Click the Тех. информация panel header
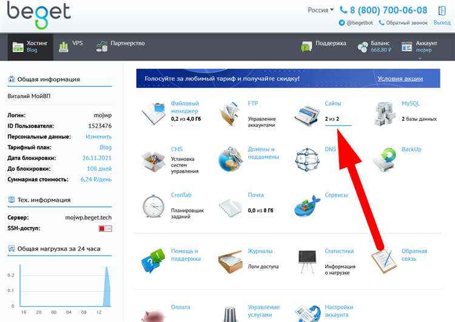The width and height of the screenshot is (455, 322). [x=59, y=200]
